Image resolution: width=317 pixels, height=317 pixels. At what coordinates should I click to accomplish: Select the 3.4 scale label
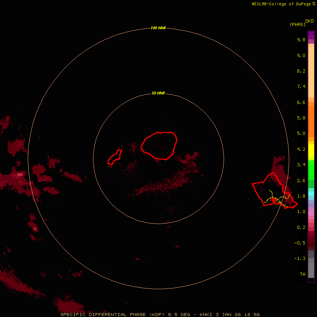coord(301,164)
